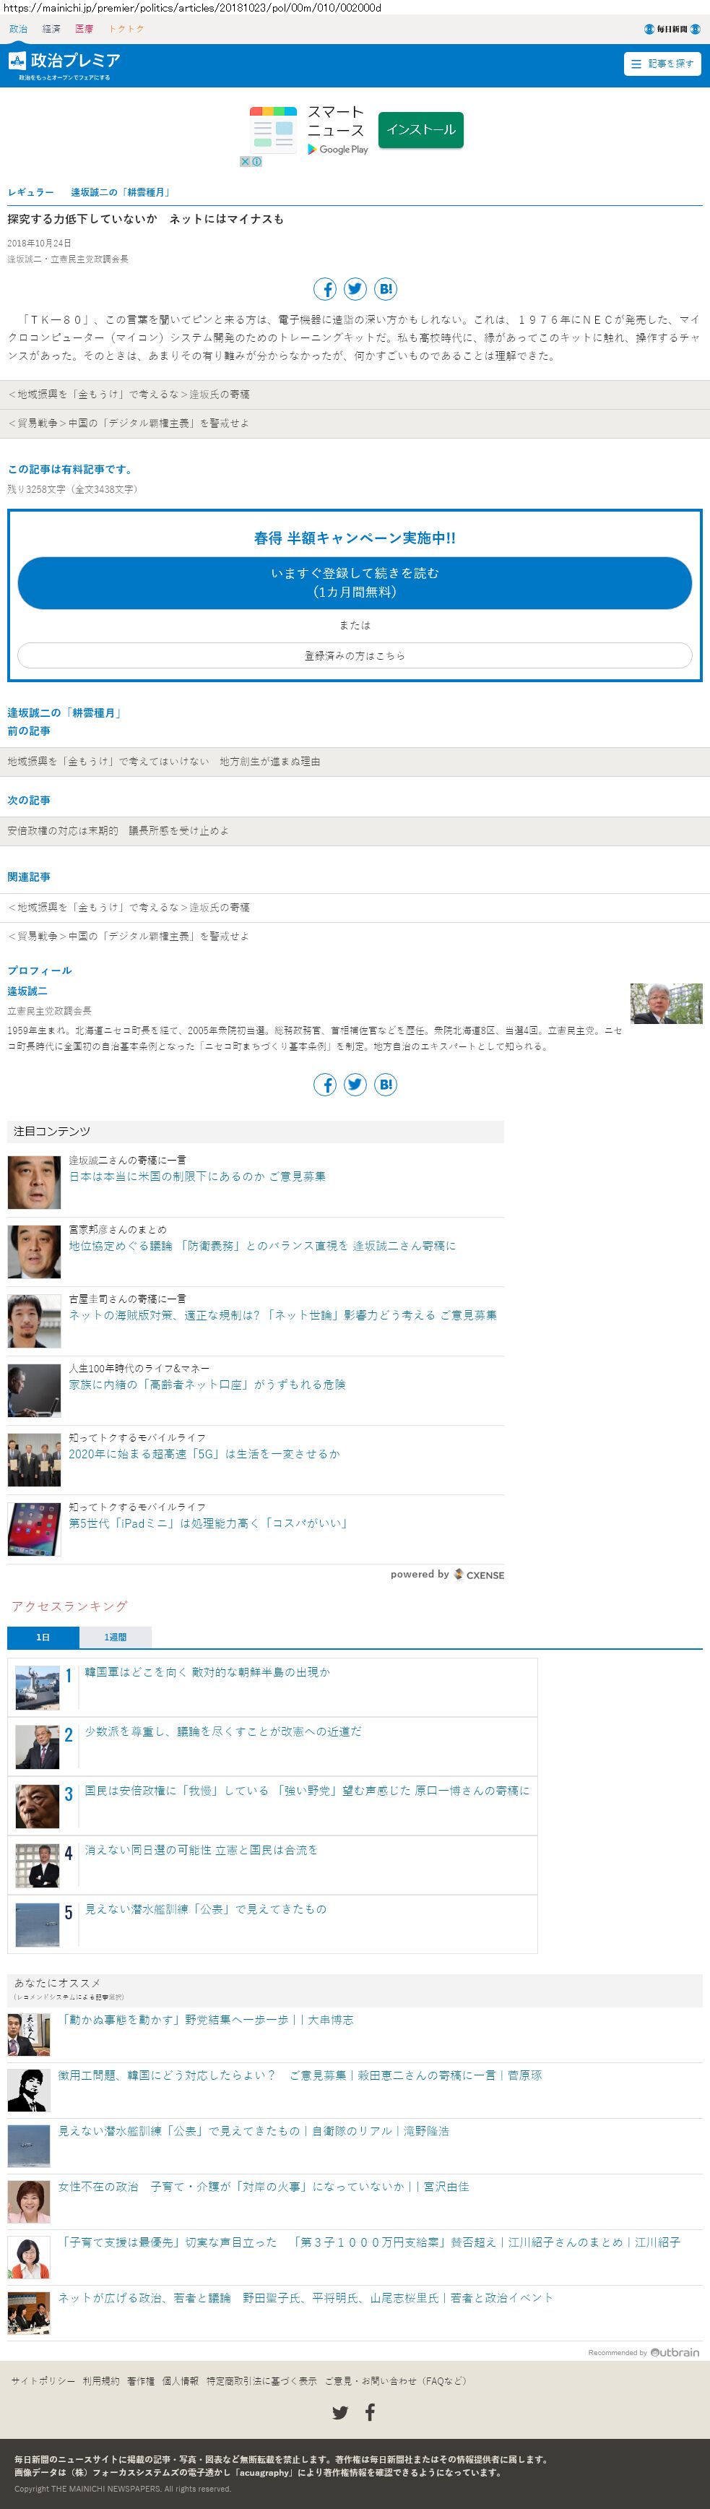Switch ranking to 1週間 tab
The width and height of the screenshot is (710, 2509).
[x=115, y=1637]
